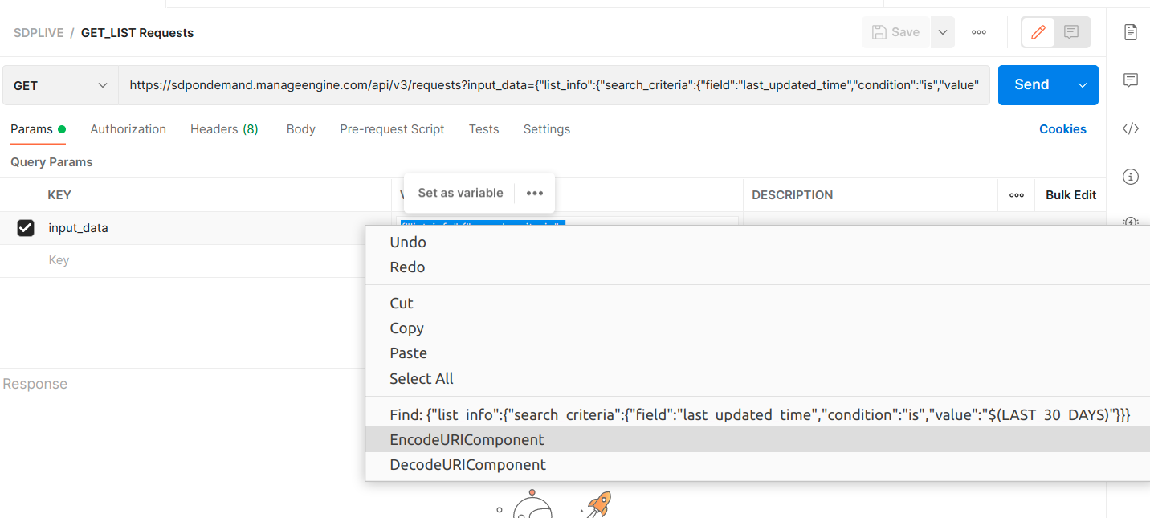Click the request info icon
The width and height of the screenshot is (1150, 518).
tap(1131, 177)
